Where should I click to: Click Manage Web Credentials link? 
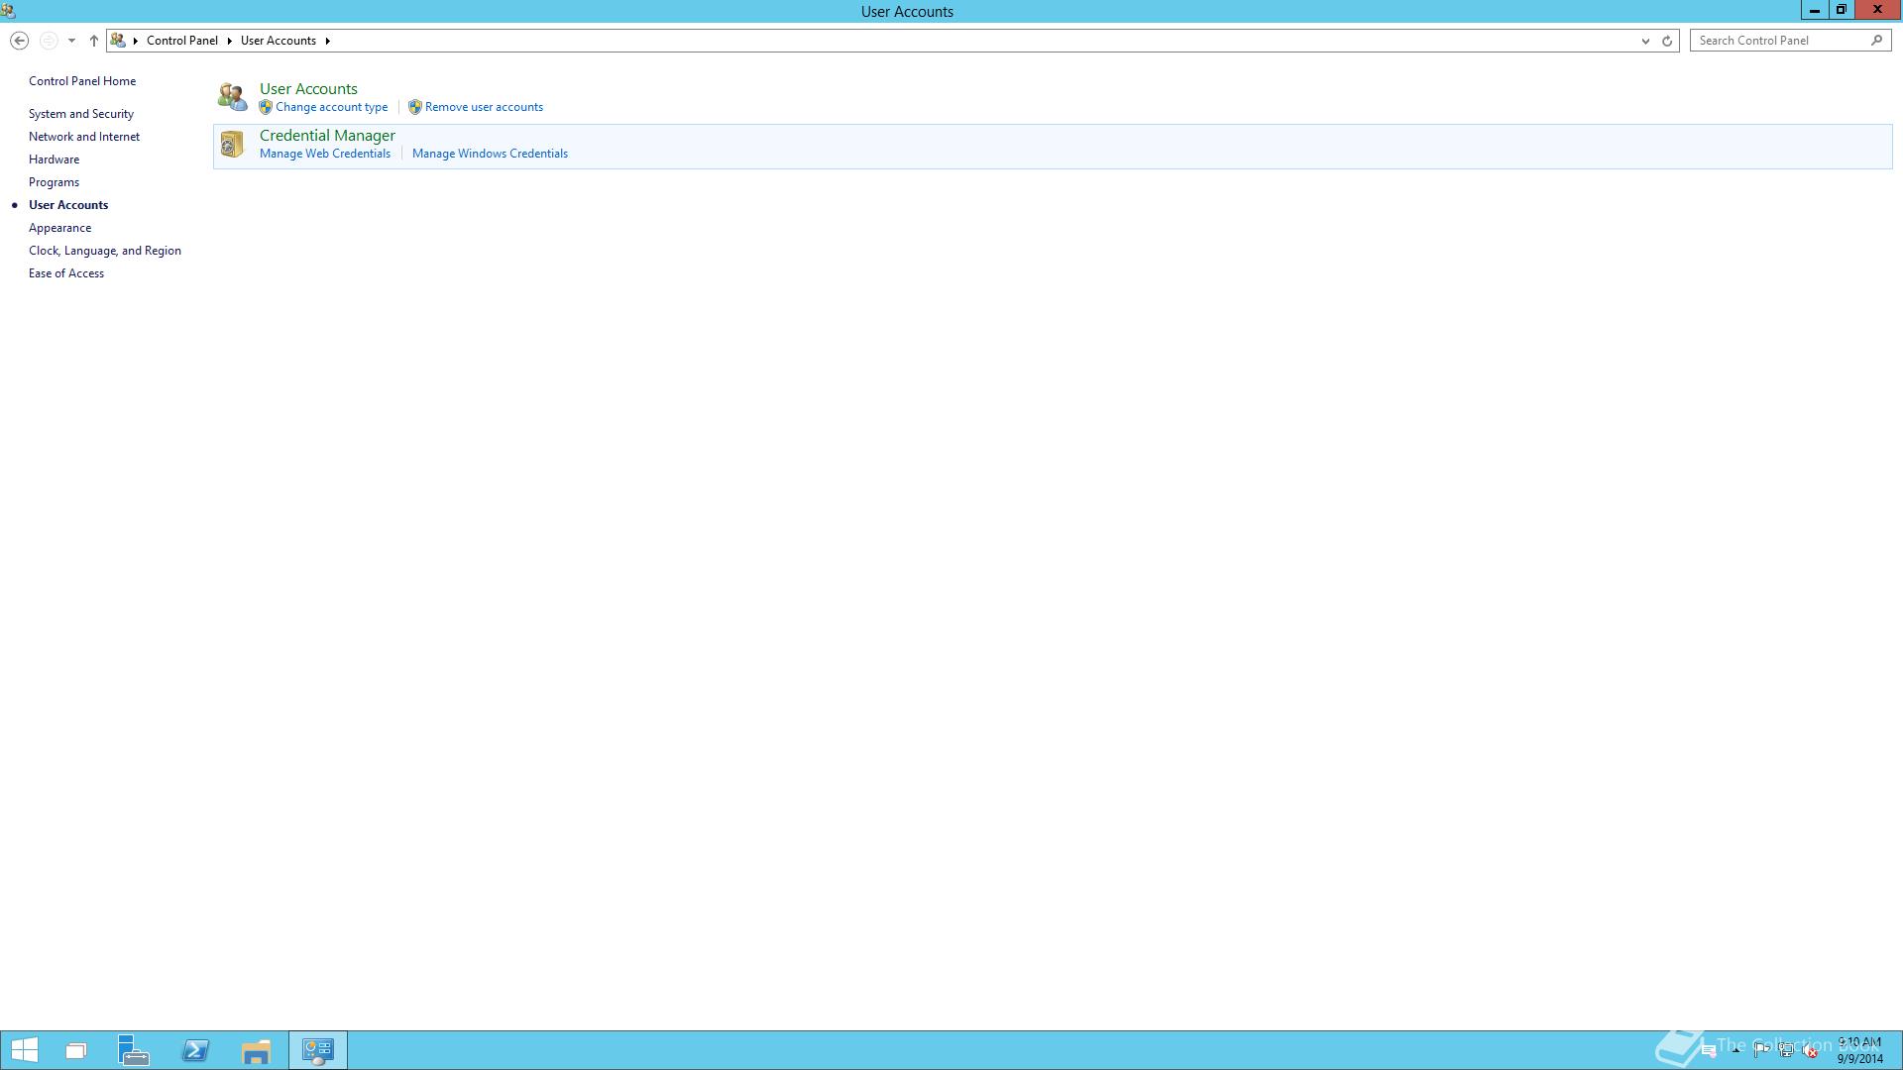click(325, 154)
